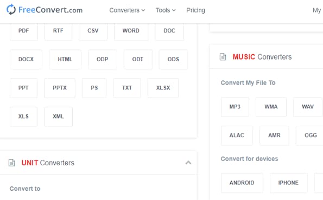
Task: Choose the XML converter button
Action: point(58,117)
